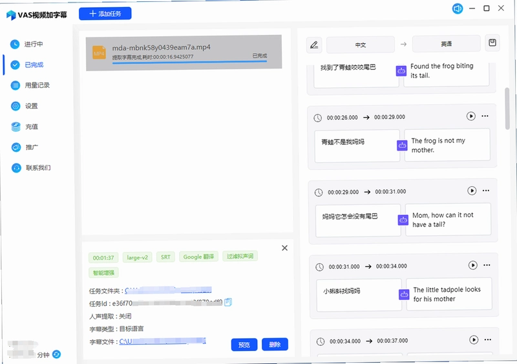Screen dimensions: 517x364
Task: Select the mda-mbnk58y0439eam7a.mp4 task
Action: click(x=184, y=53)
